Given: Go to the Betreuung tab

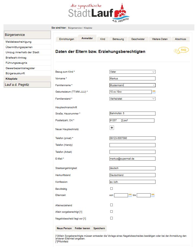Looking at the screenshot, I should [x=118, y=39].
